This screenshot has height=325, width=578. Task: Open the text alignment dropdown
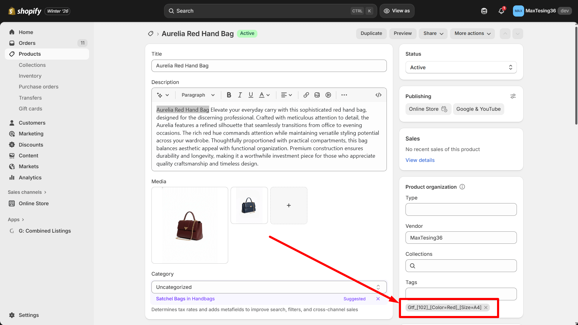[286, 95]
